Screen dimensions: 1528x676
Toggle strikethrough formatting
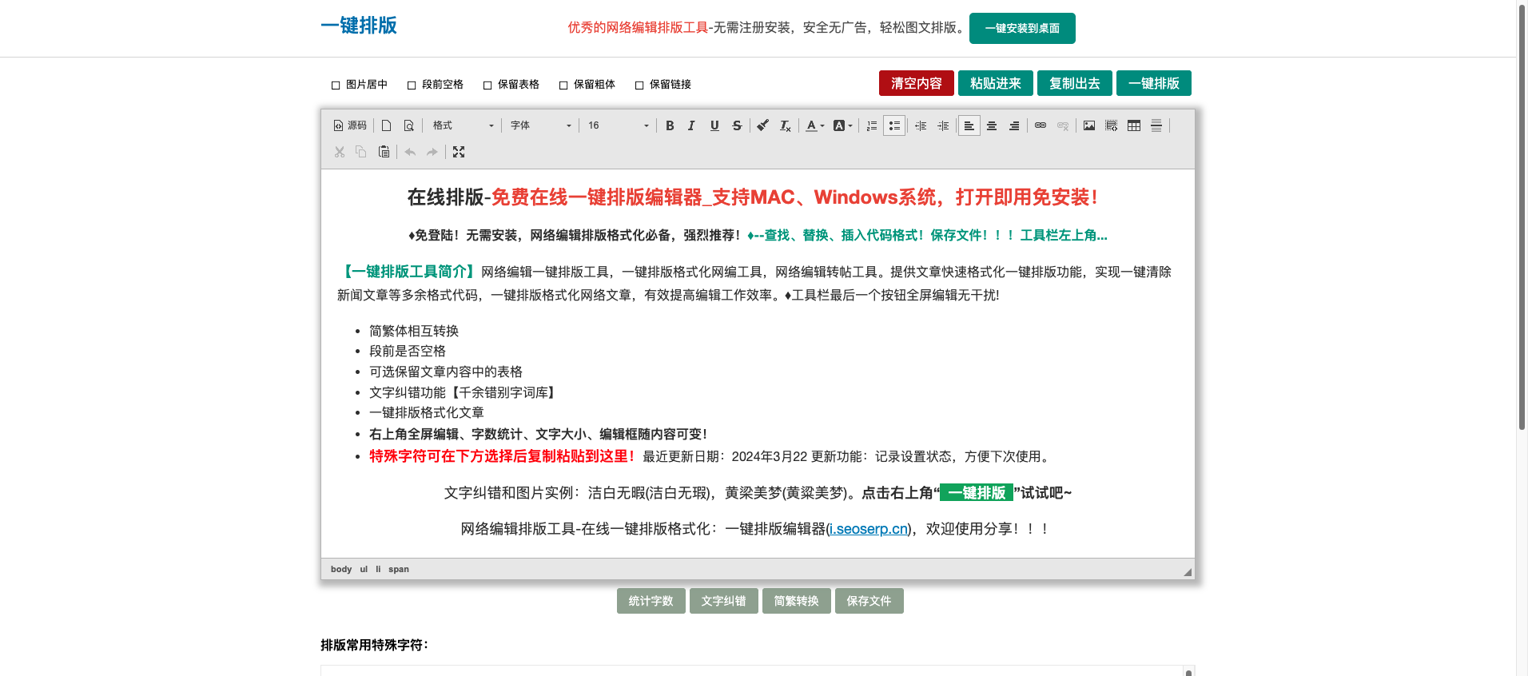(x=737, y=125)
